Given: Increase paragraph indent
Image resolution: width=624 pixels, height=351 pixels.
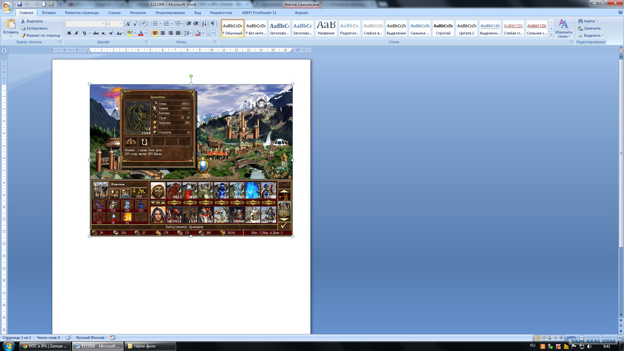Looking at the screenshot, I should point(196,24).
